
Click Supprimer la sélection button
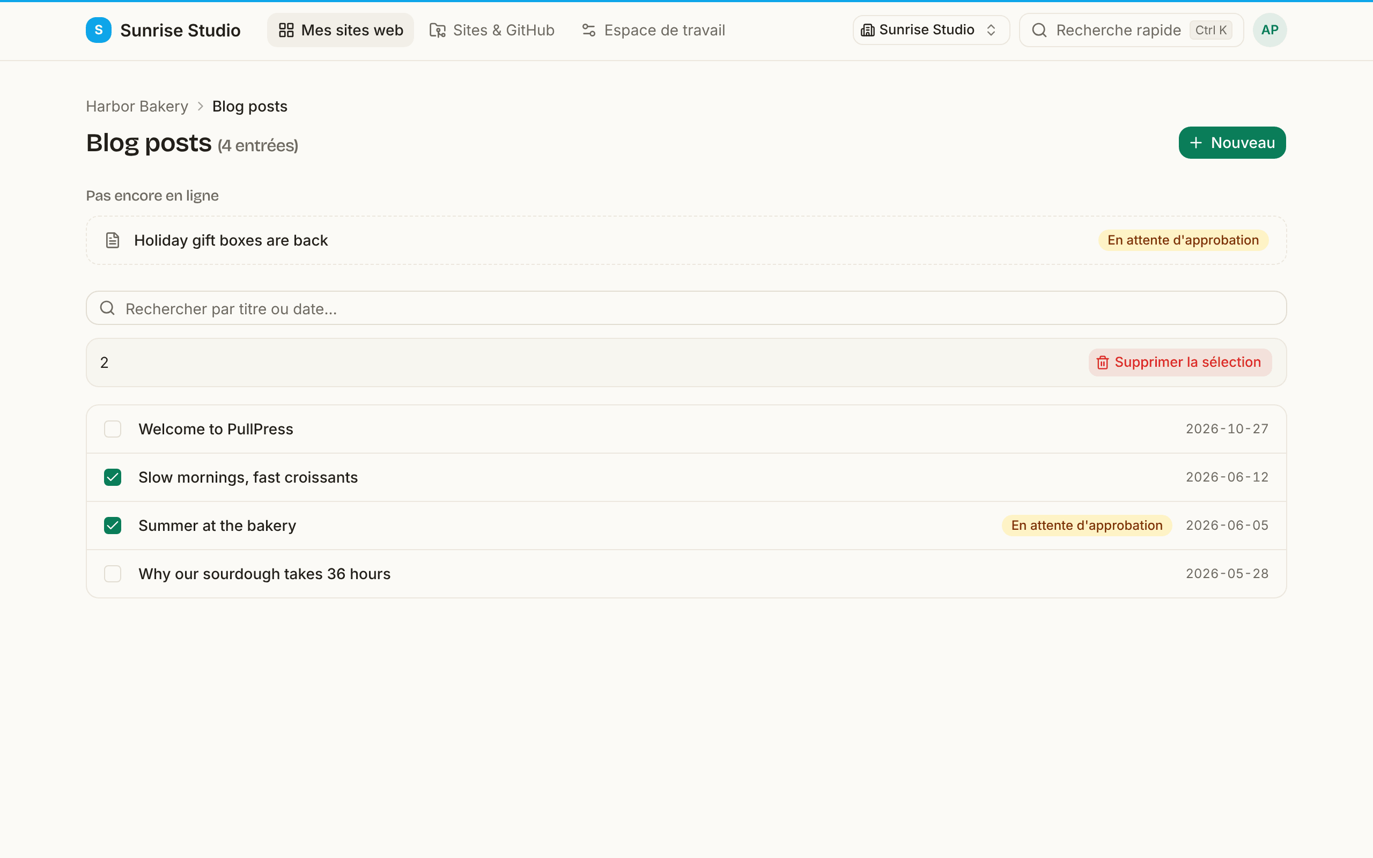(x=1180, y=362)
